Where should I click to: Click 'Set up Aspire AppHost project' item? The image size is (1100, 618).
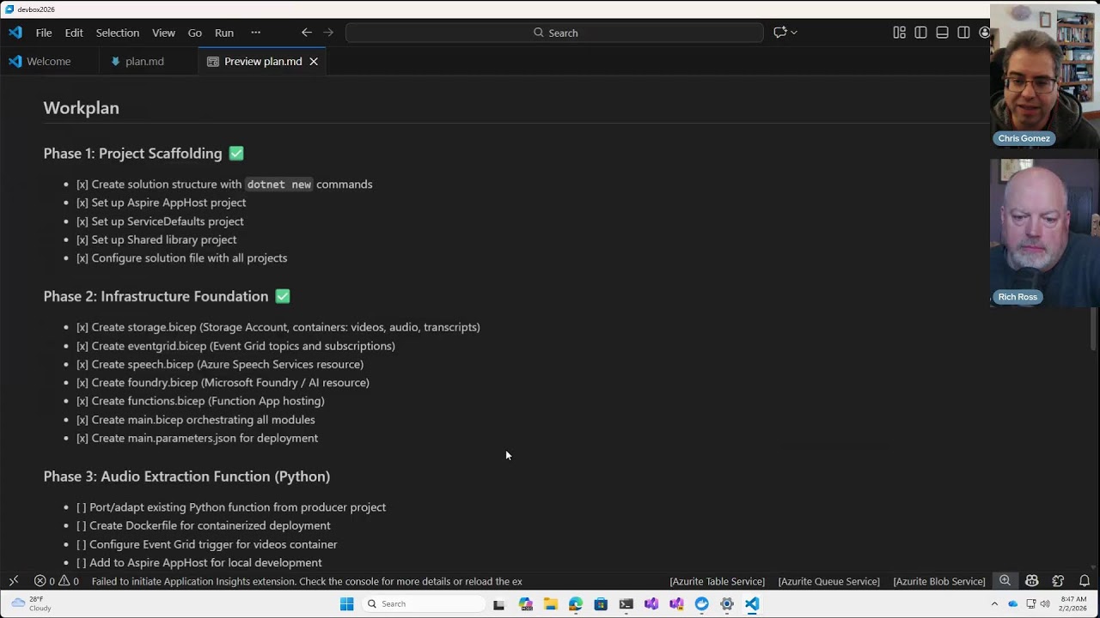[x=161, y=203]
